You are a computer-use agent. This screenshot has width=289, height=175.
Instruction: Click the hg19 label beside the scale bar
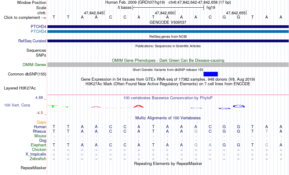tap(211, 8)
